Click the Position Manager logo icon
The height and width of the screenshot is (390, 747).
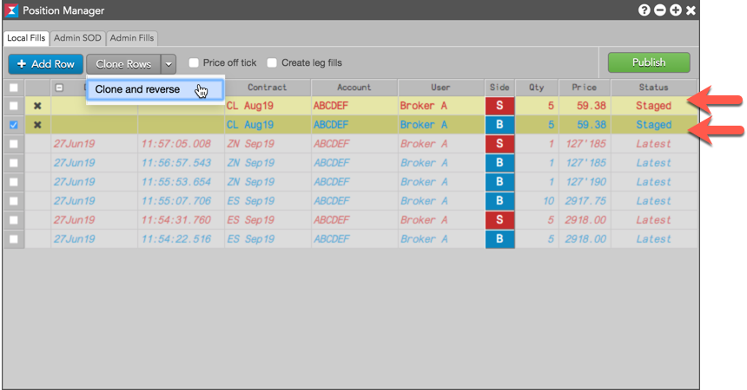pos(11,10)
